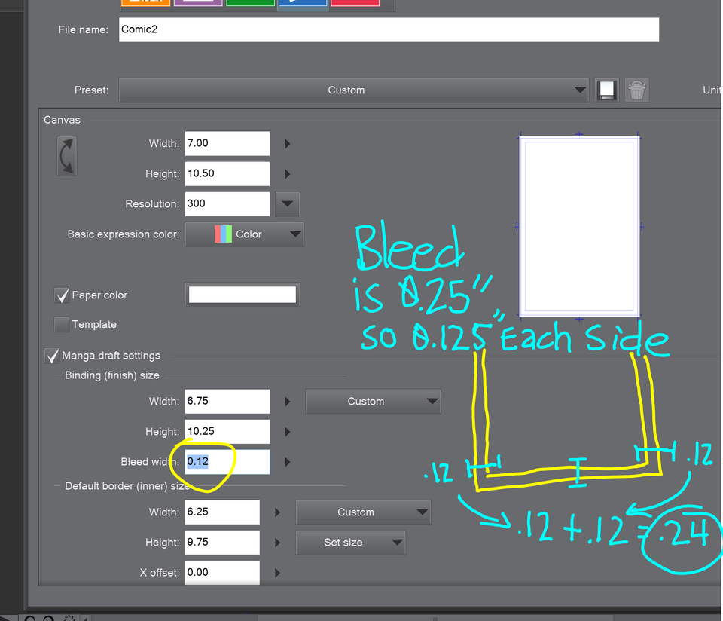Image resolution: width=723 pixels, height=621 pixels.
Task: Open the Binding size Custom dropdown
Action: coord(372,402)
